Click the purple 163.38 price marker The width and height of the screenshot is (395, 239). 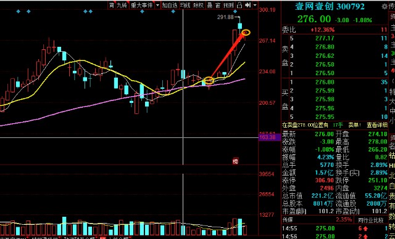tap(270, 137)
